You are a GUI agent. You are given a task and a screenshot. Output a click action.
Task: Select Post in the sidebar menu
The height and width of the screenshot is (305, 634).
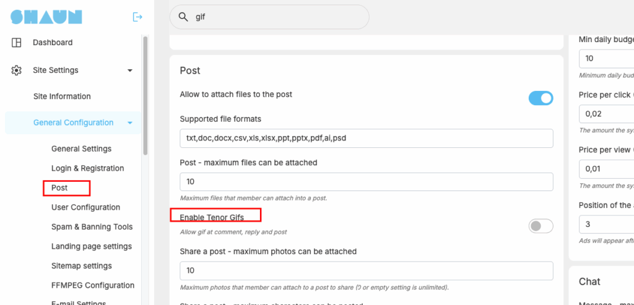[59, 188]
